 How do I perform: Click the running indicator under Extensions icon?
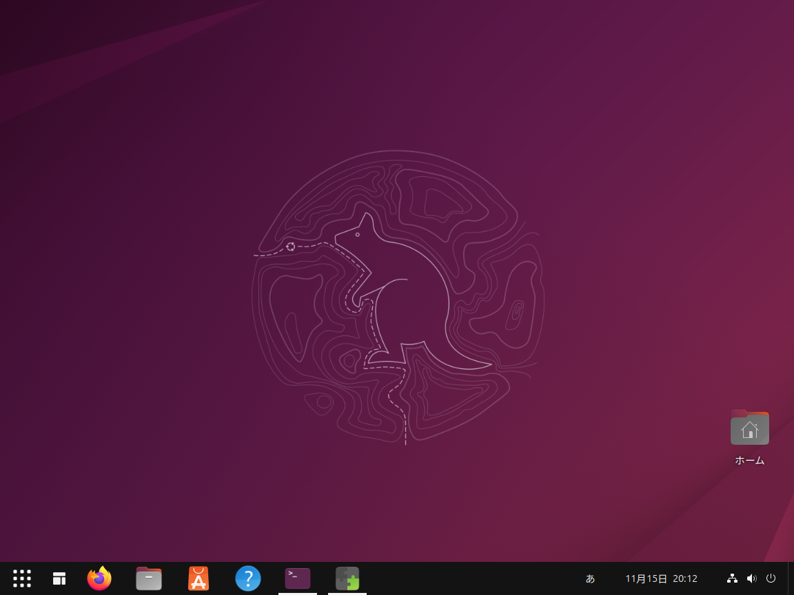coord(347,593)
